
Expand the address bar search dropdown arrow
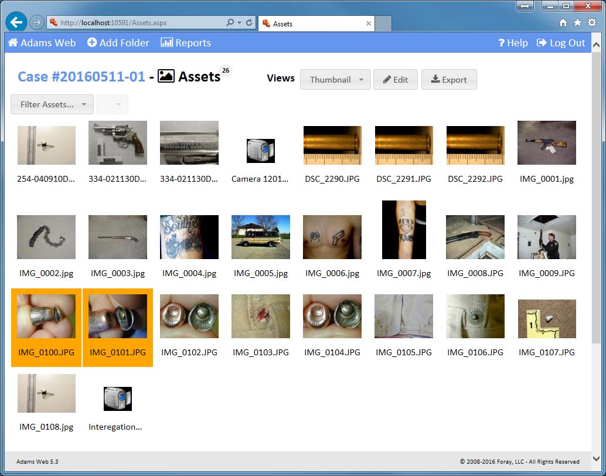click(239, 23)
